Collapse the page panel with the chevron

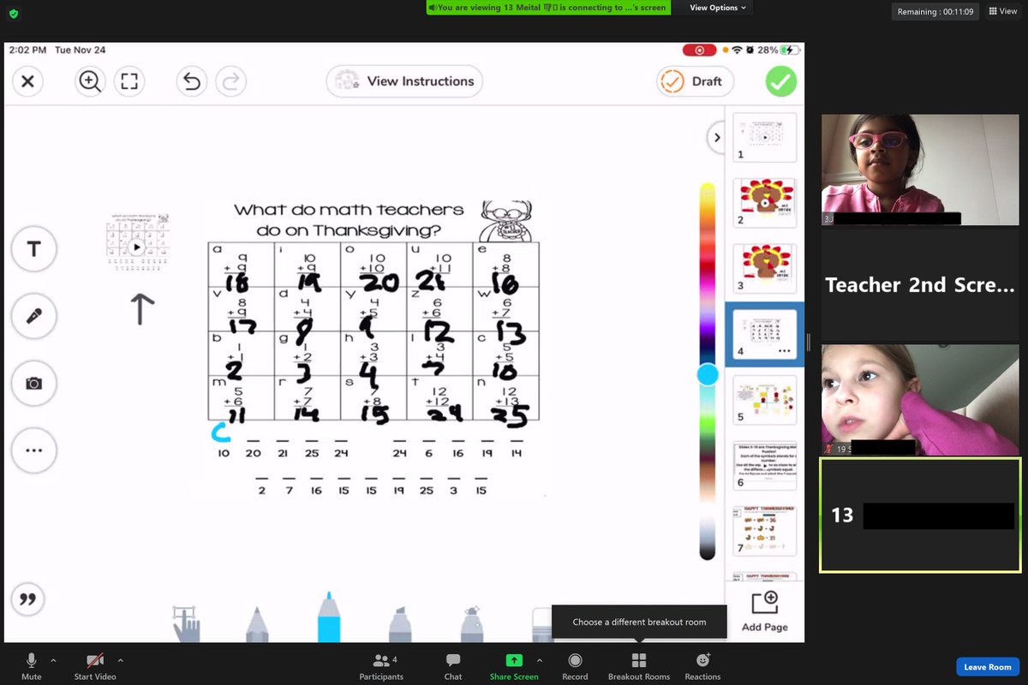[717, 137]
